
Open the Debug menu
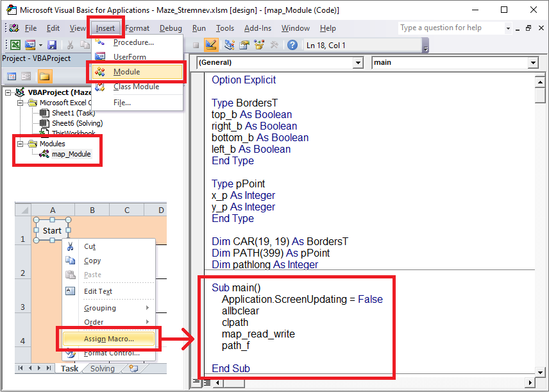pyautogui.click(x=171, y=28)
